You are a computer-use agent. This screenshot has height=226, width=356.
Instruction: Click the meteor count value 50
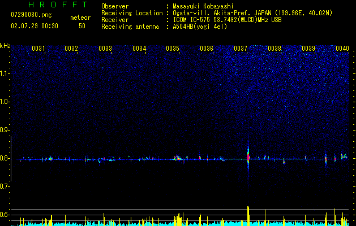pos(82,26)
